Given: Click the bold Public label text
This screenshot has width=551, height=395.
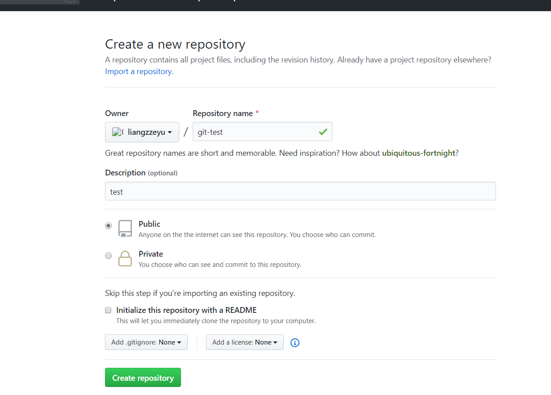Looking at the screenshot, I should (x=149, y=224).
